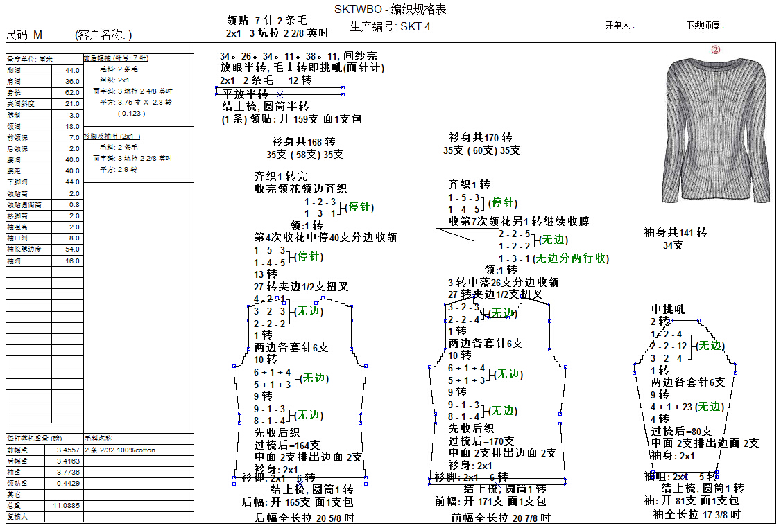Viewport: 781px width, 528px height.
Task: Select the 袖阔 value 16.0
Action: pos(72,261)
